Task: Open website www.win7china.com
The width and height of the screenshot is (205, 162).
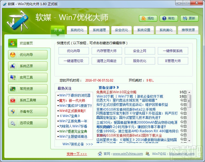Action: click(128, 154)
